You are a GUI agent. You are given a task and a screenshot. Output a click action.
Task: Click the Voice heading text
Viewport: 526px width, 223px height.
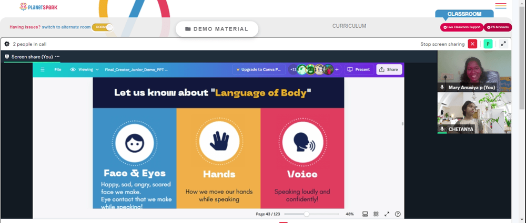pos(302,174)
